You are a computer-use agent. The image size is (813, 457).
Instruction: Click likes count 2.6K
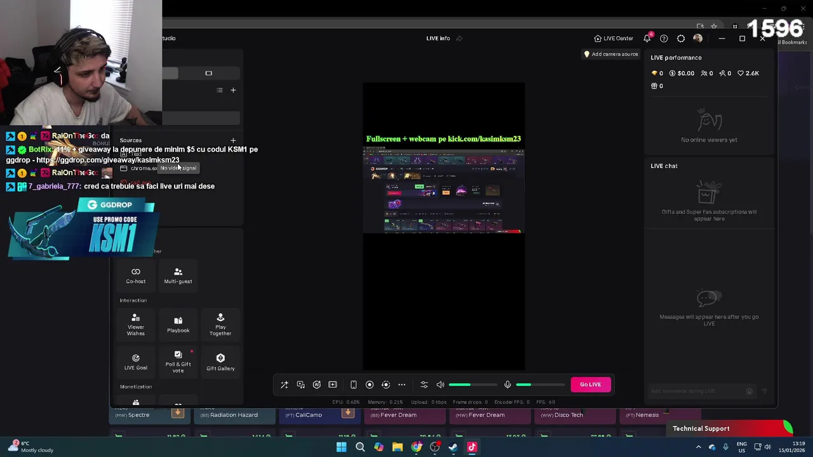coord(748,73)
